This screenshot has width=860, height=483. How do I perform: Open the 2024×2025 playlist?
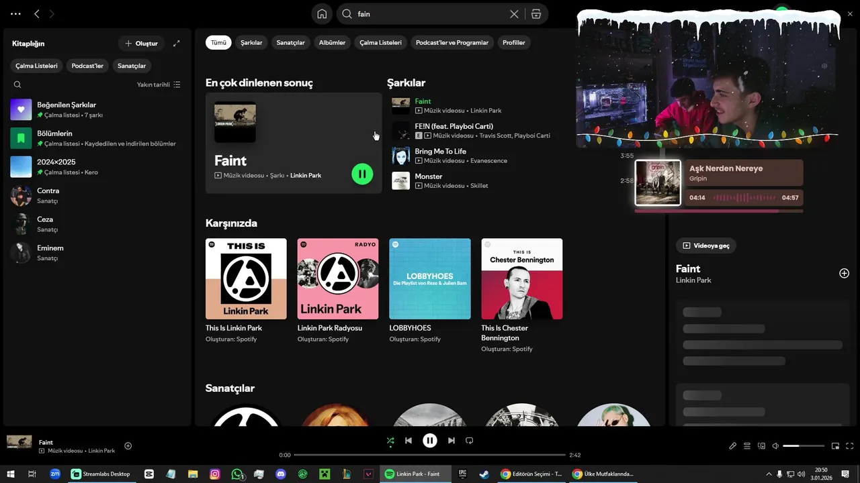point(97,167)
